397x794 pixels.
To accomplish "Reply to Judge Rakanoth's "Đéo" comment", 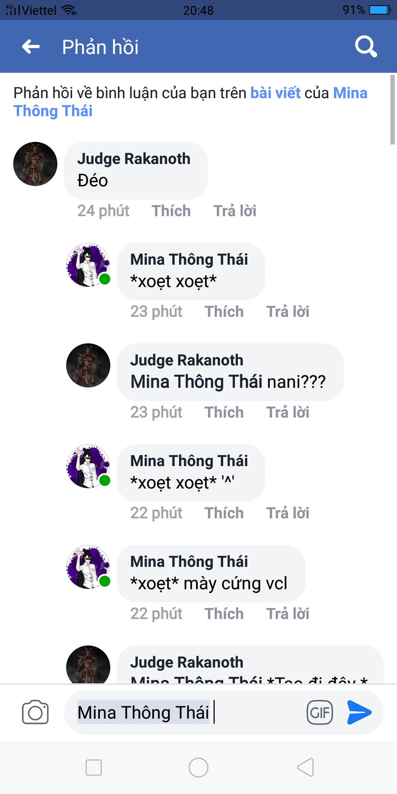I will click(x=235, y=211).
